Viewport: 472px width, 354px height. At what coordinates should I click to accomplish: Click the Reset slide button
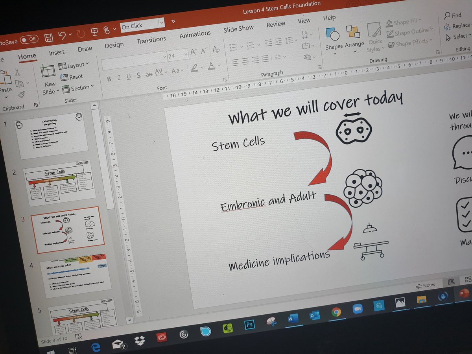tap(72, 77)
